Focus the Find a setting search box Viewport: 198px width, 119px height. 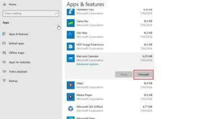[x=31, y=13]
